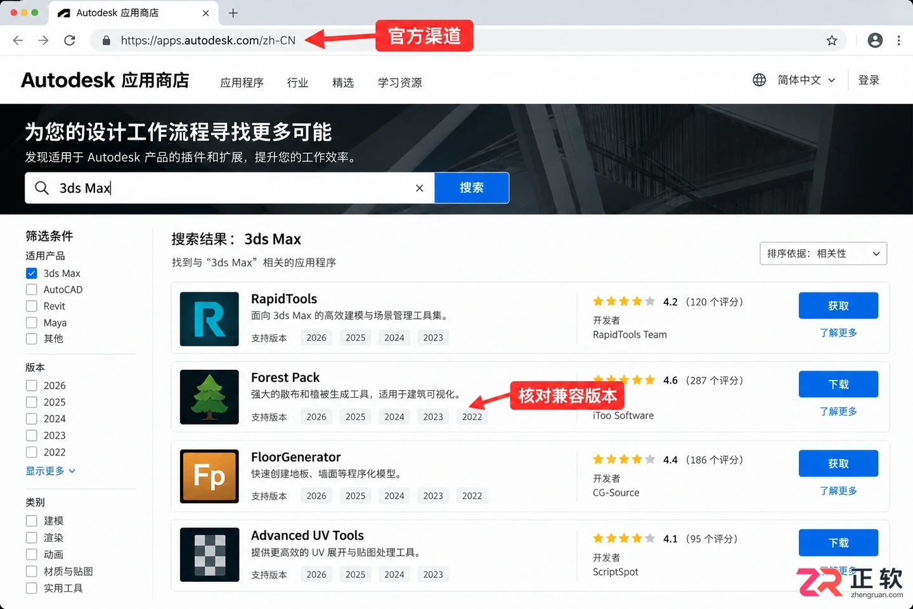913x609 pixels.
Task: Click inside the 3ds Max search field
Action: 230,188
